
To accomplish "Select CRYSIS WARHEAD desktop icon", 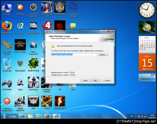I will (20, 104).
